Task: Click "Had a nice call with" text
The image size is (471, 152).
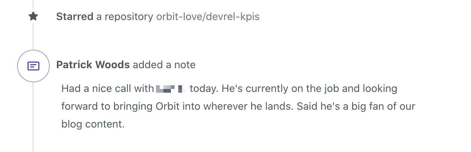Action: tap(107, 89)
